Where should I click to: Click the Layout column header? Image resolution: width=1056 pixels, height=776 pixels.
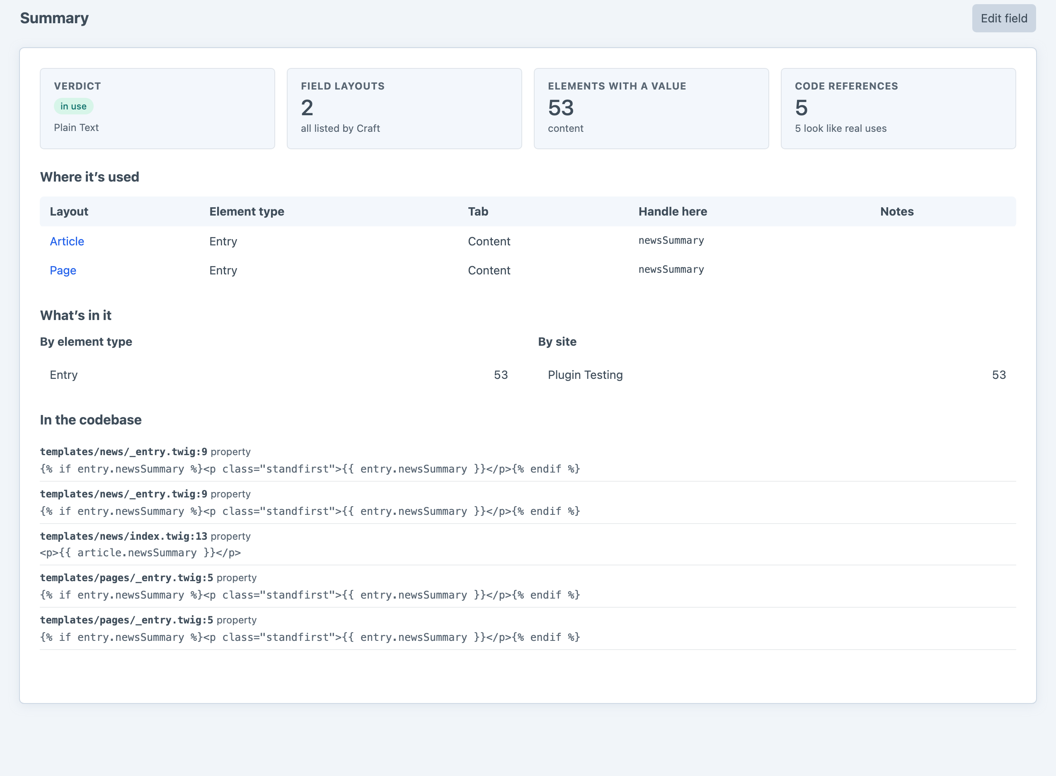pyautogui.click(x=69, y=211)
